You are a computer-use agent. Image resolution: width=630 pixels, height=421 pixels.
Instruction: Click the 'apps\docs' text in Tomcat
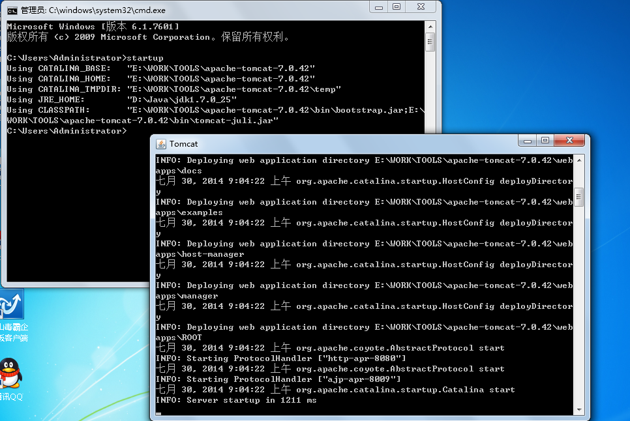[179, 171]
